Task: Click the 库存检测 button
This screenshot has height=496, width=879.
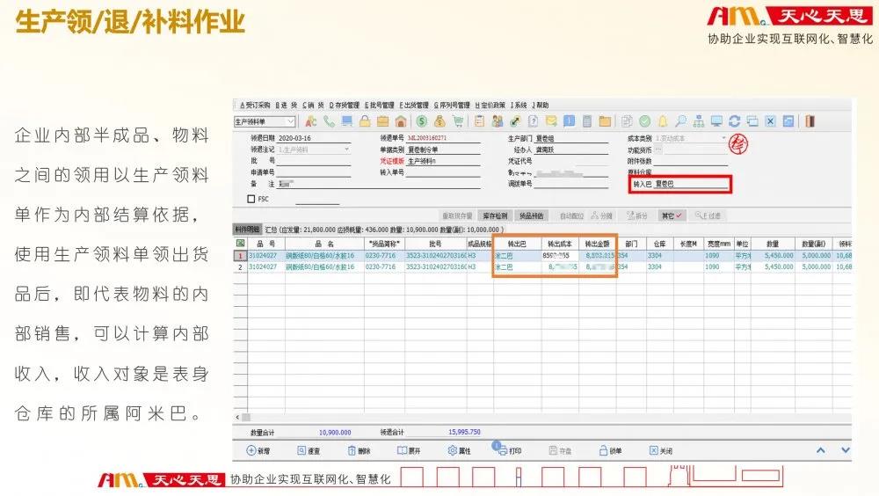Action: (x=495, y=215)
